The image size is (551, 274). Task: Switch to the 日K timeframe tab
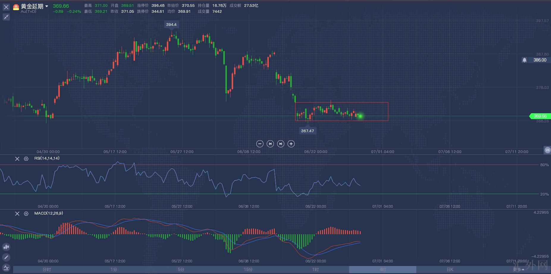pyautogui.click(x=450, y=270)
